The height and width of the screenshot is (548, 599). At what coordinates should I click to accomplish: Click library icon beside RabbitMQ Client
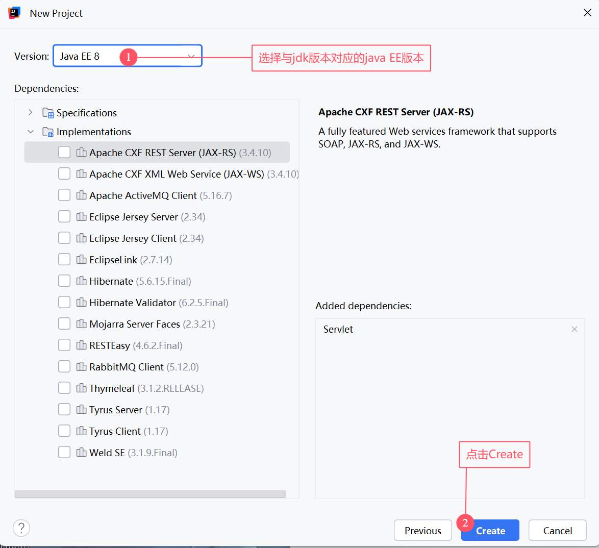81,366
